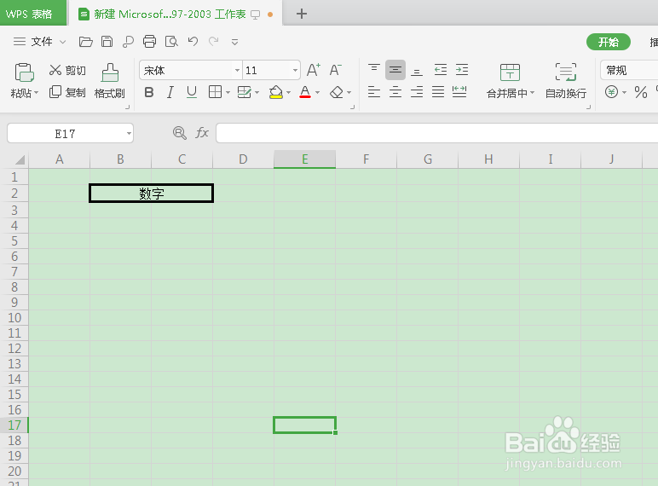Screen dimensions: 658x486
Task: Click the 剪切 cut button
Action: pos(67,70)
